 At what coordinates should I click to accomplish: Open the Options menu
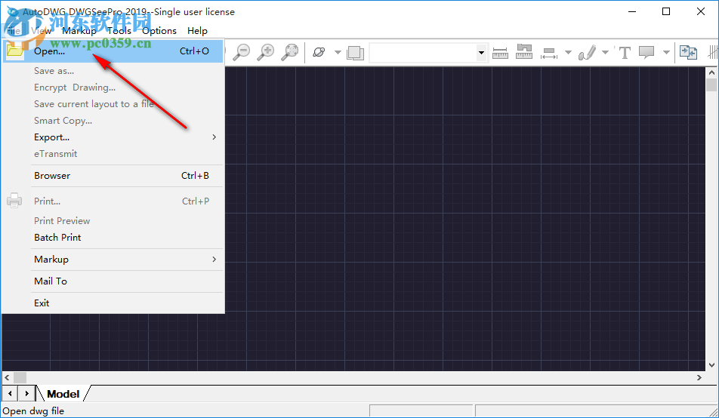click(x=159, y=31)
